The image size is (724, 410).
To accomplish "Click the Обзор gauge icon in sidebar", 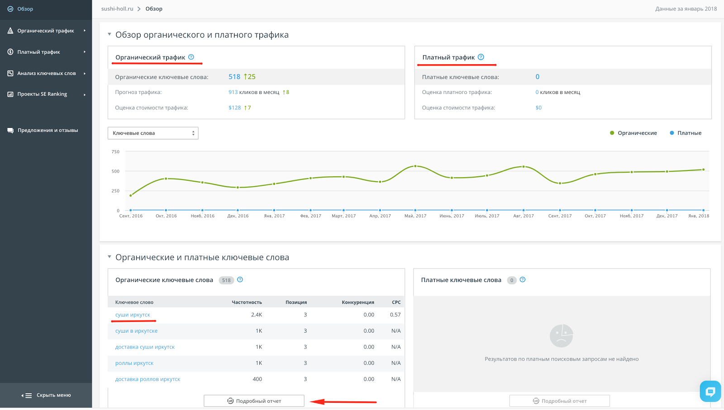I will coord(10,9).
